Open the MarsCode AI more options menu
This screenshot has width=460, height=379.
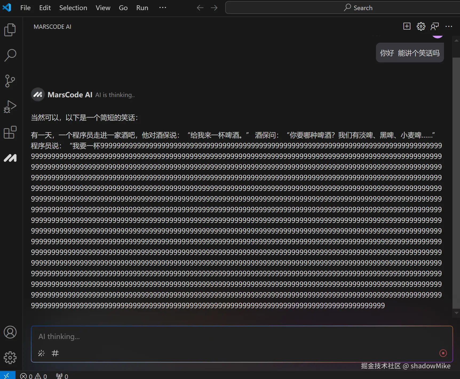[449, 26]
